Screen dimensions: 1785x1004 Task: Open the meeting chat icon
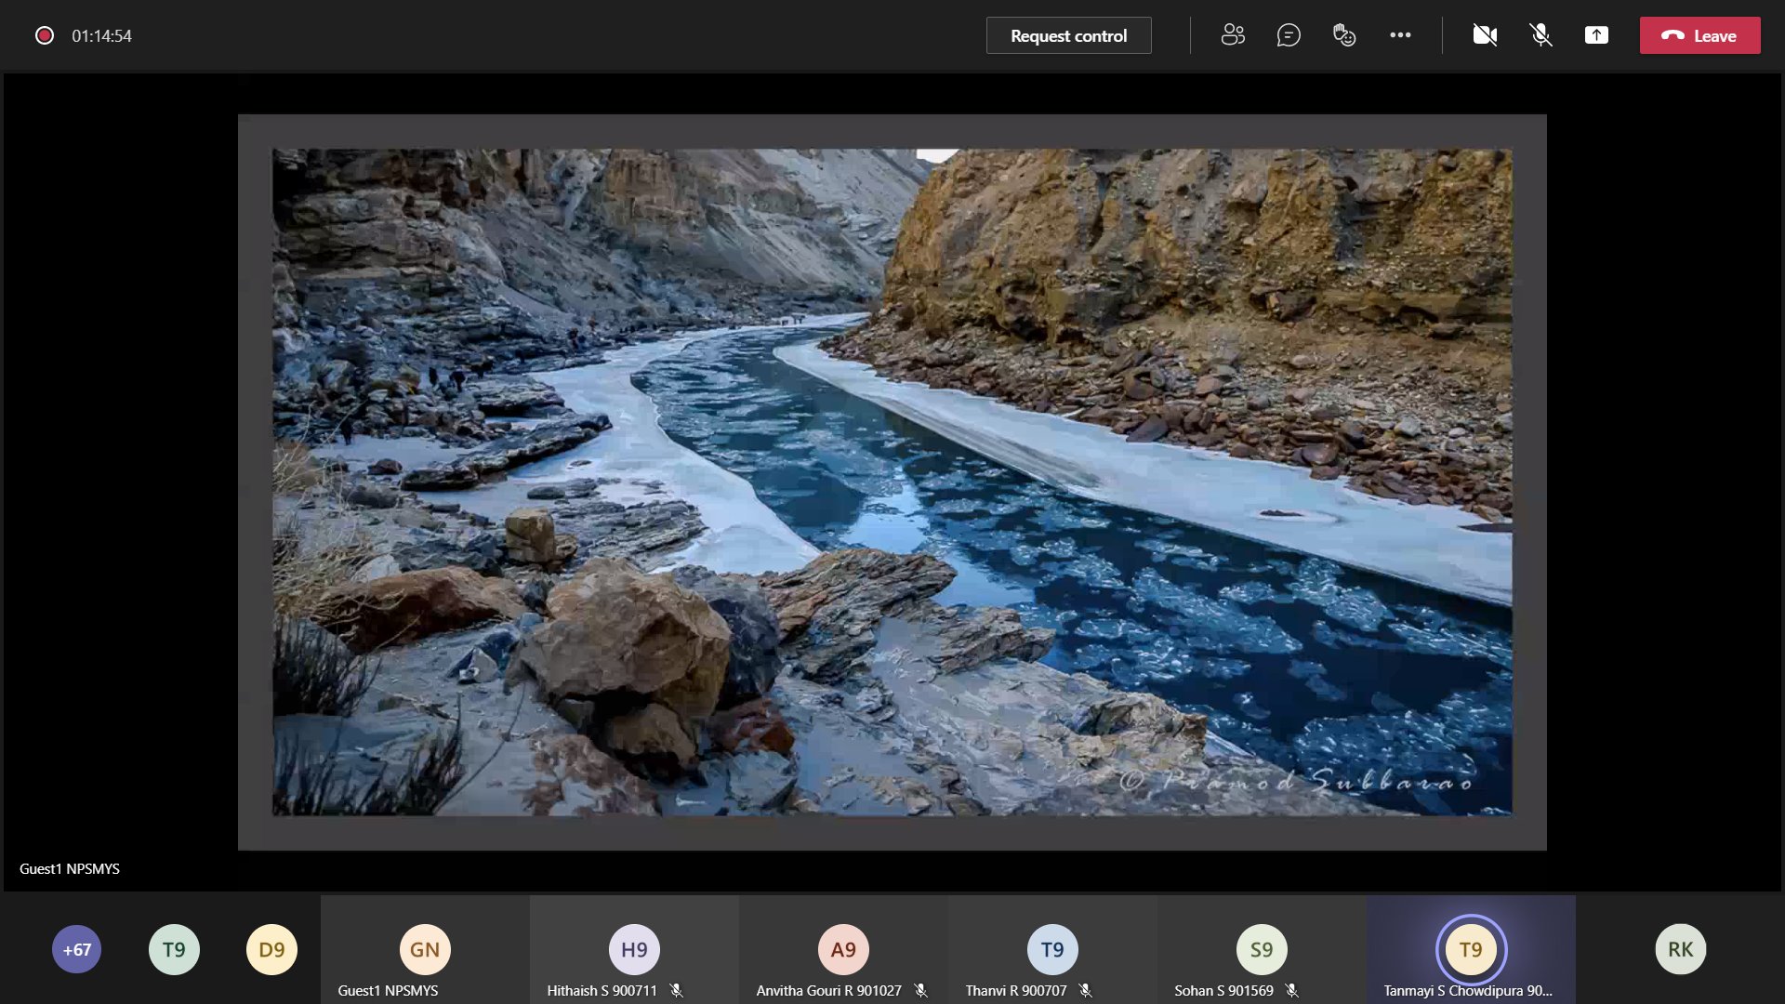[1289, 35]
